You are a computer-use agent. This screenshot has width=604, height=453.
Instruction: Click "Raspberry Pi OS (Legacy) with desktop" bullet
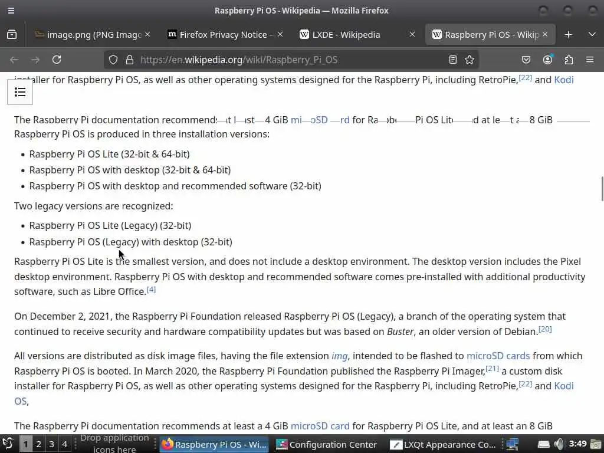pyautogui.click(x=130, y=242)
